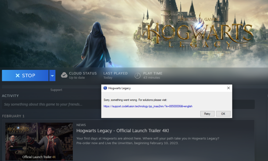Viewport: 268px width, 161px height.
Task: Click the '43 minutes' play time value
Action: coord(152,77)
